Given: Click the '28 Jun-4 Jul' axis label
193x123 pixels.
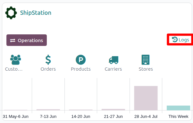Looking at the screenshot, I should [x=146, y=117].
